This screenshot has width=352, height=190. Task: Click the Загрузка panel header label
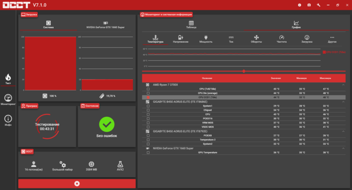(29, 15)
